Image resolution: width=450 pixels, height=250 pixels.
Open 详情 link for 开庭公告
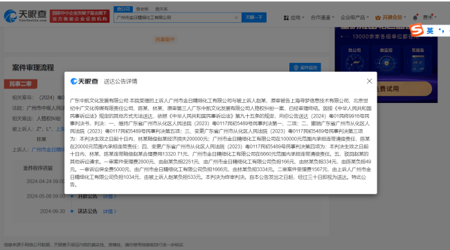109,197
